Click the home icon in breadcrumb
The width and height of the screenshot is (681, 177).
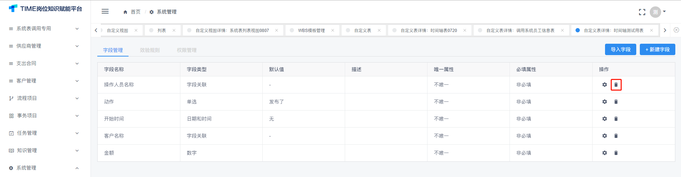pos(125,12)
